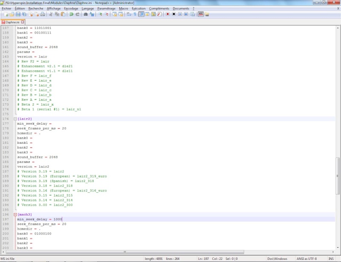Click the Paste clipboard icon
Screen dimensions: 341x262
click(x=63, y=14)
